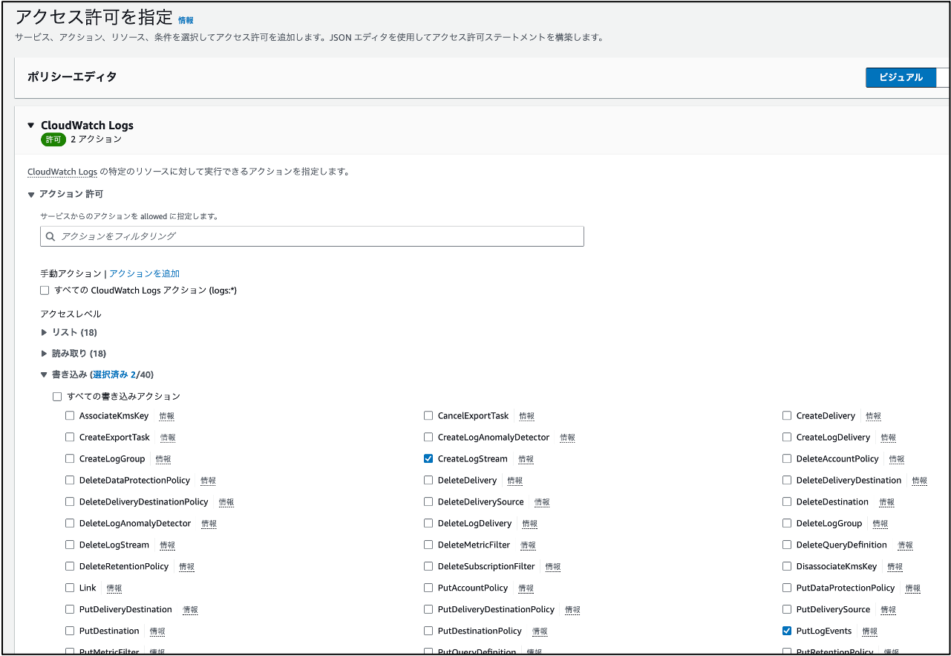This screenshot has width=951, height=656.
Task: Collapse the アクション許可 section
Action: [x=30, y=193]
